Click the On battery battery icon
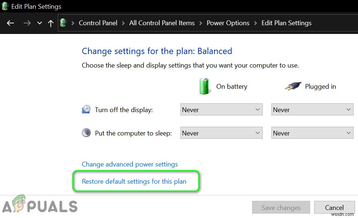 coord(205,86)
